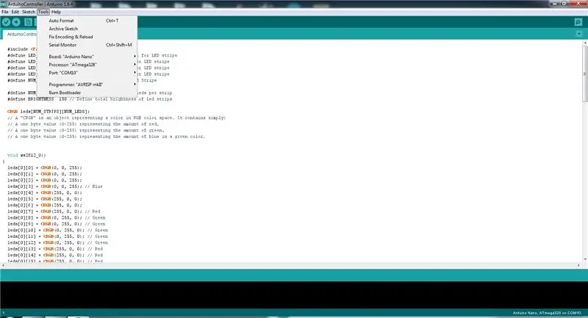588x318 pixels.
Task: Click the editor's scroll-down arrow
Action: 584,259
